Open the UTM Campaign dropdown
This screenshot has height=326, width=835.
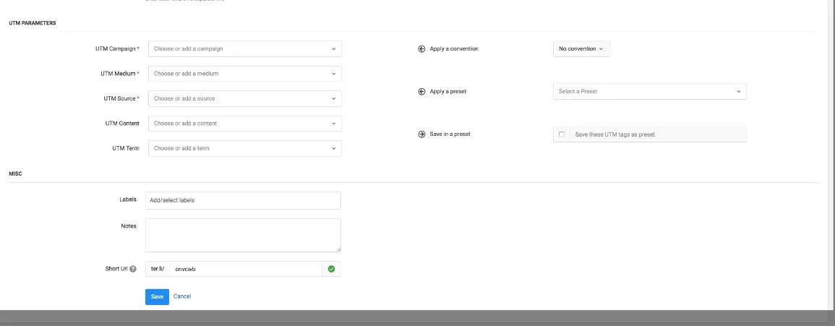[x=244, y=49]
